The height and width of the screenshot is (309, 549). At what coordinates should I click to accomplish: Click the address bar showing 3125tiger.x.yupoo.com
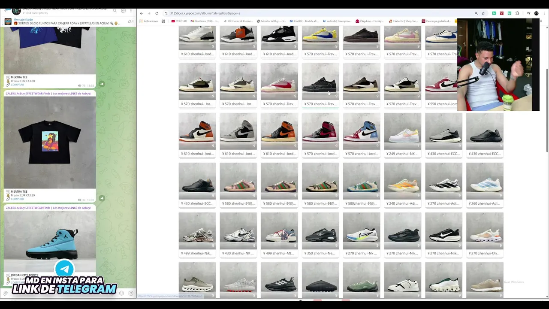point(317,13)
